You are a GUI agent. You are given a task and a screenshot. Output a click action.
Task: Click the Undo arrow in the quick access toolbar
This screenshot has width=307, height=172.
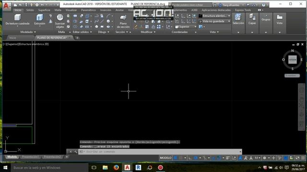coord(42,5)
